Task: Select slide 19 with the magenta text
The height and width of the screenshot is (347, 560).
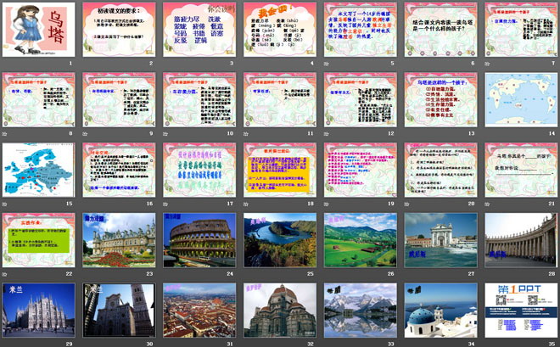Action: click(361, 170)
